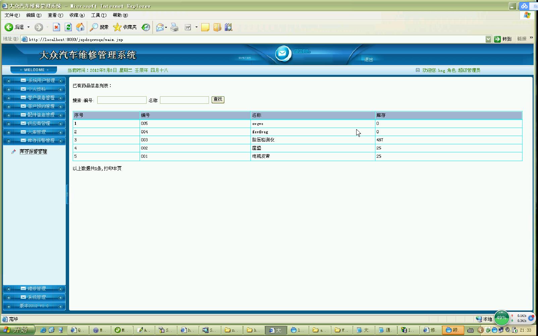Click the Mail envelope toolbar icon

tap(160, 27)
